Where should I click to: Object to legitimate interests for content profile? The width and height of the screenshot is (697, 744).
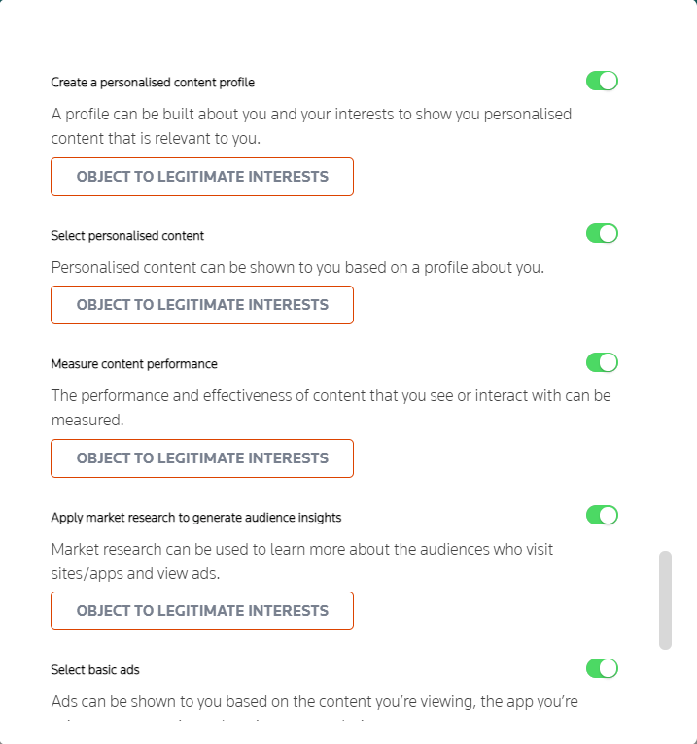[202, 177]
